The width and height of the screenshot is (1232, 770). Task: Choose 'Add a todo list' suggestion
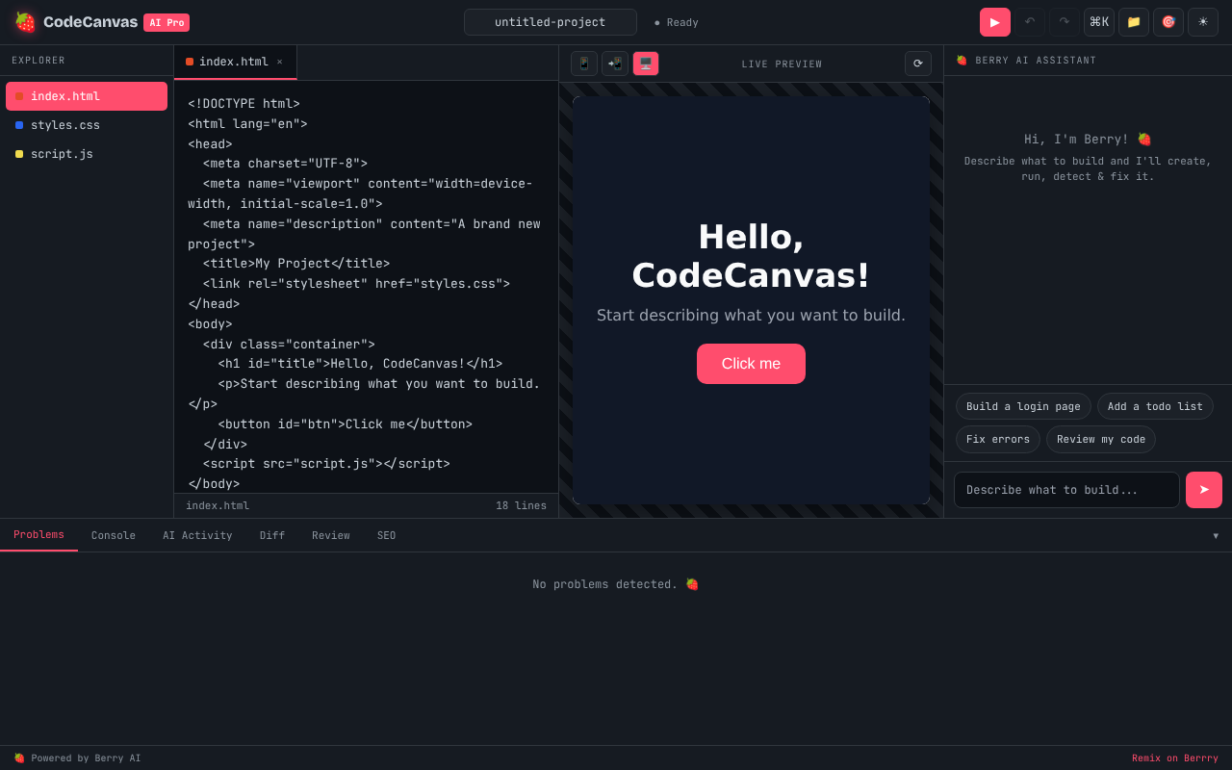coord(1155,406)
